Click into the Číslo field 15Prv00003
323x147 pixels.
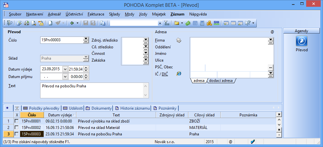61,40
